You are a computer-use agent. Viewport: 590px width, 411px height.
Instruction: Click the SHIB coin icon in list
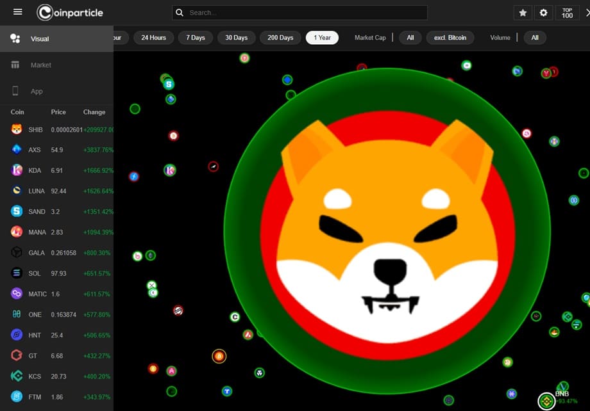17,129
